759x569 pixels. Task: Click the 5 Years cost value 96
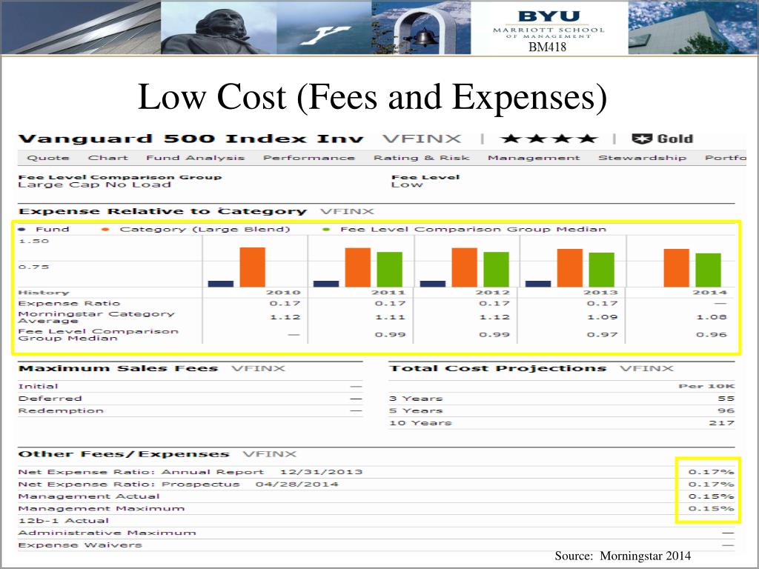[x=726, y=410]
